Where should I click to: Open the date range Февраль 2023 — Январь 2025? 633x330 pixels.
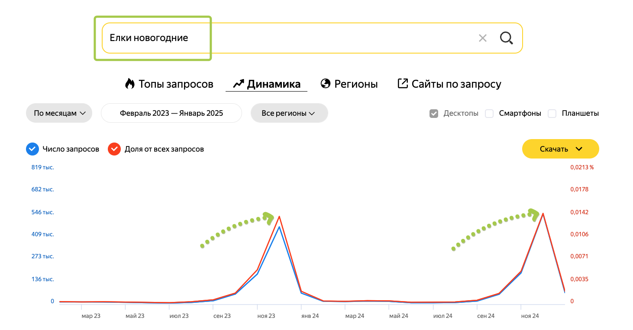tap(171, 114)
